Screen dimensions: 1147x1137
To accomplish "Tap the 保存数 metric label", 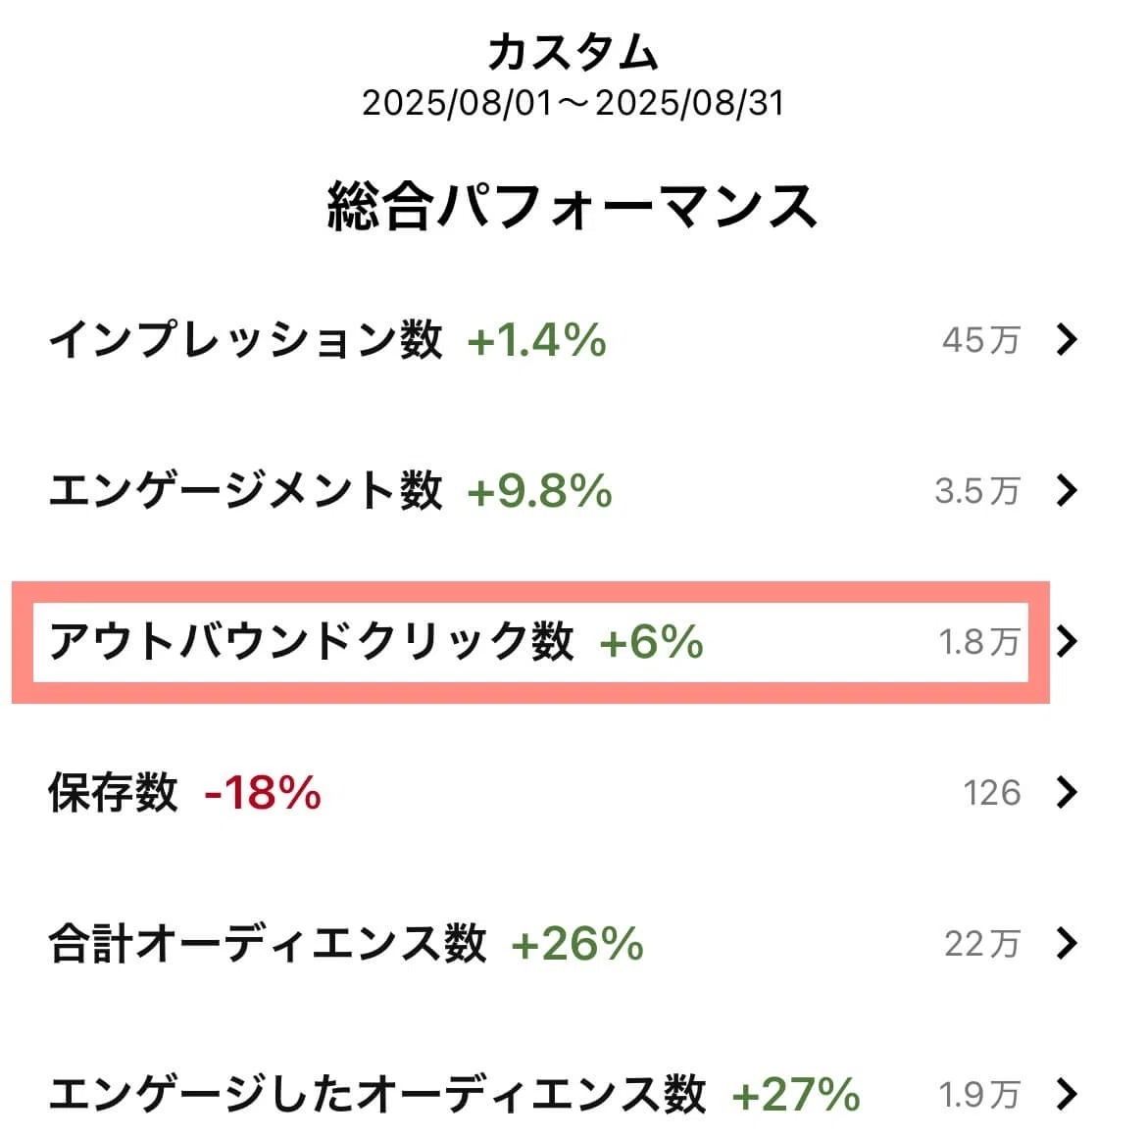I will pyautogui.click(x=114, y=792).
